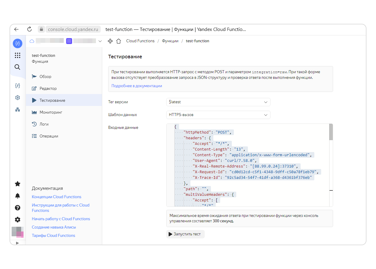Open notifications bell icon

[18, 196]
